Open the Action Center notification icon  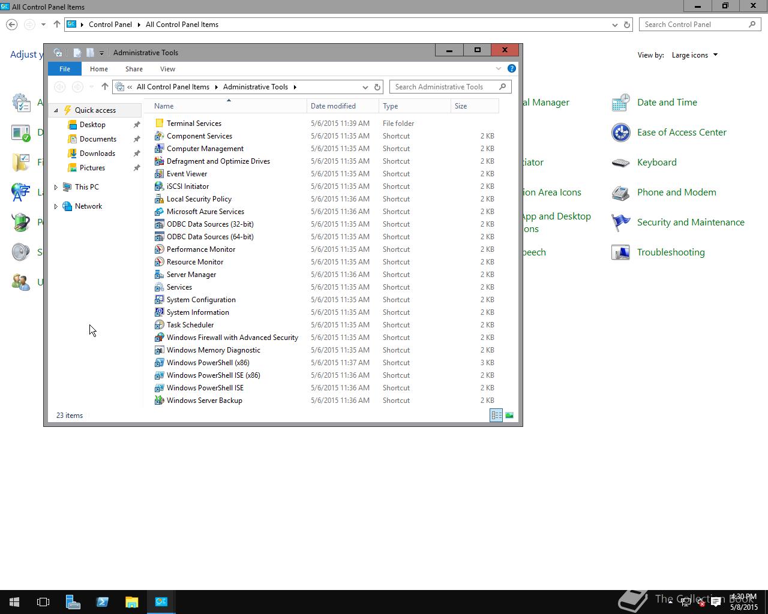click(716, 603)
